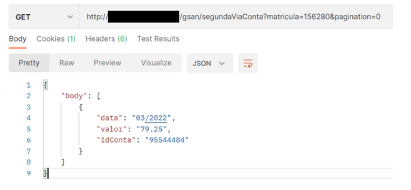Open the GET method dropdown
411x190 pixels.
point(44,17)
